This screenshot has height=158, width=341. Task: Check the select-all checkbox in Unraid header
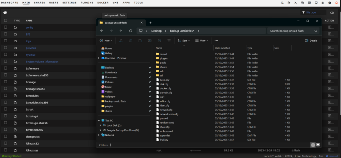click(x=5, y=20)
